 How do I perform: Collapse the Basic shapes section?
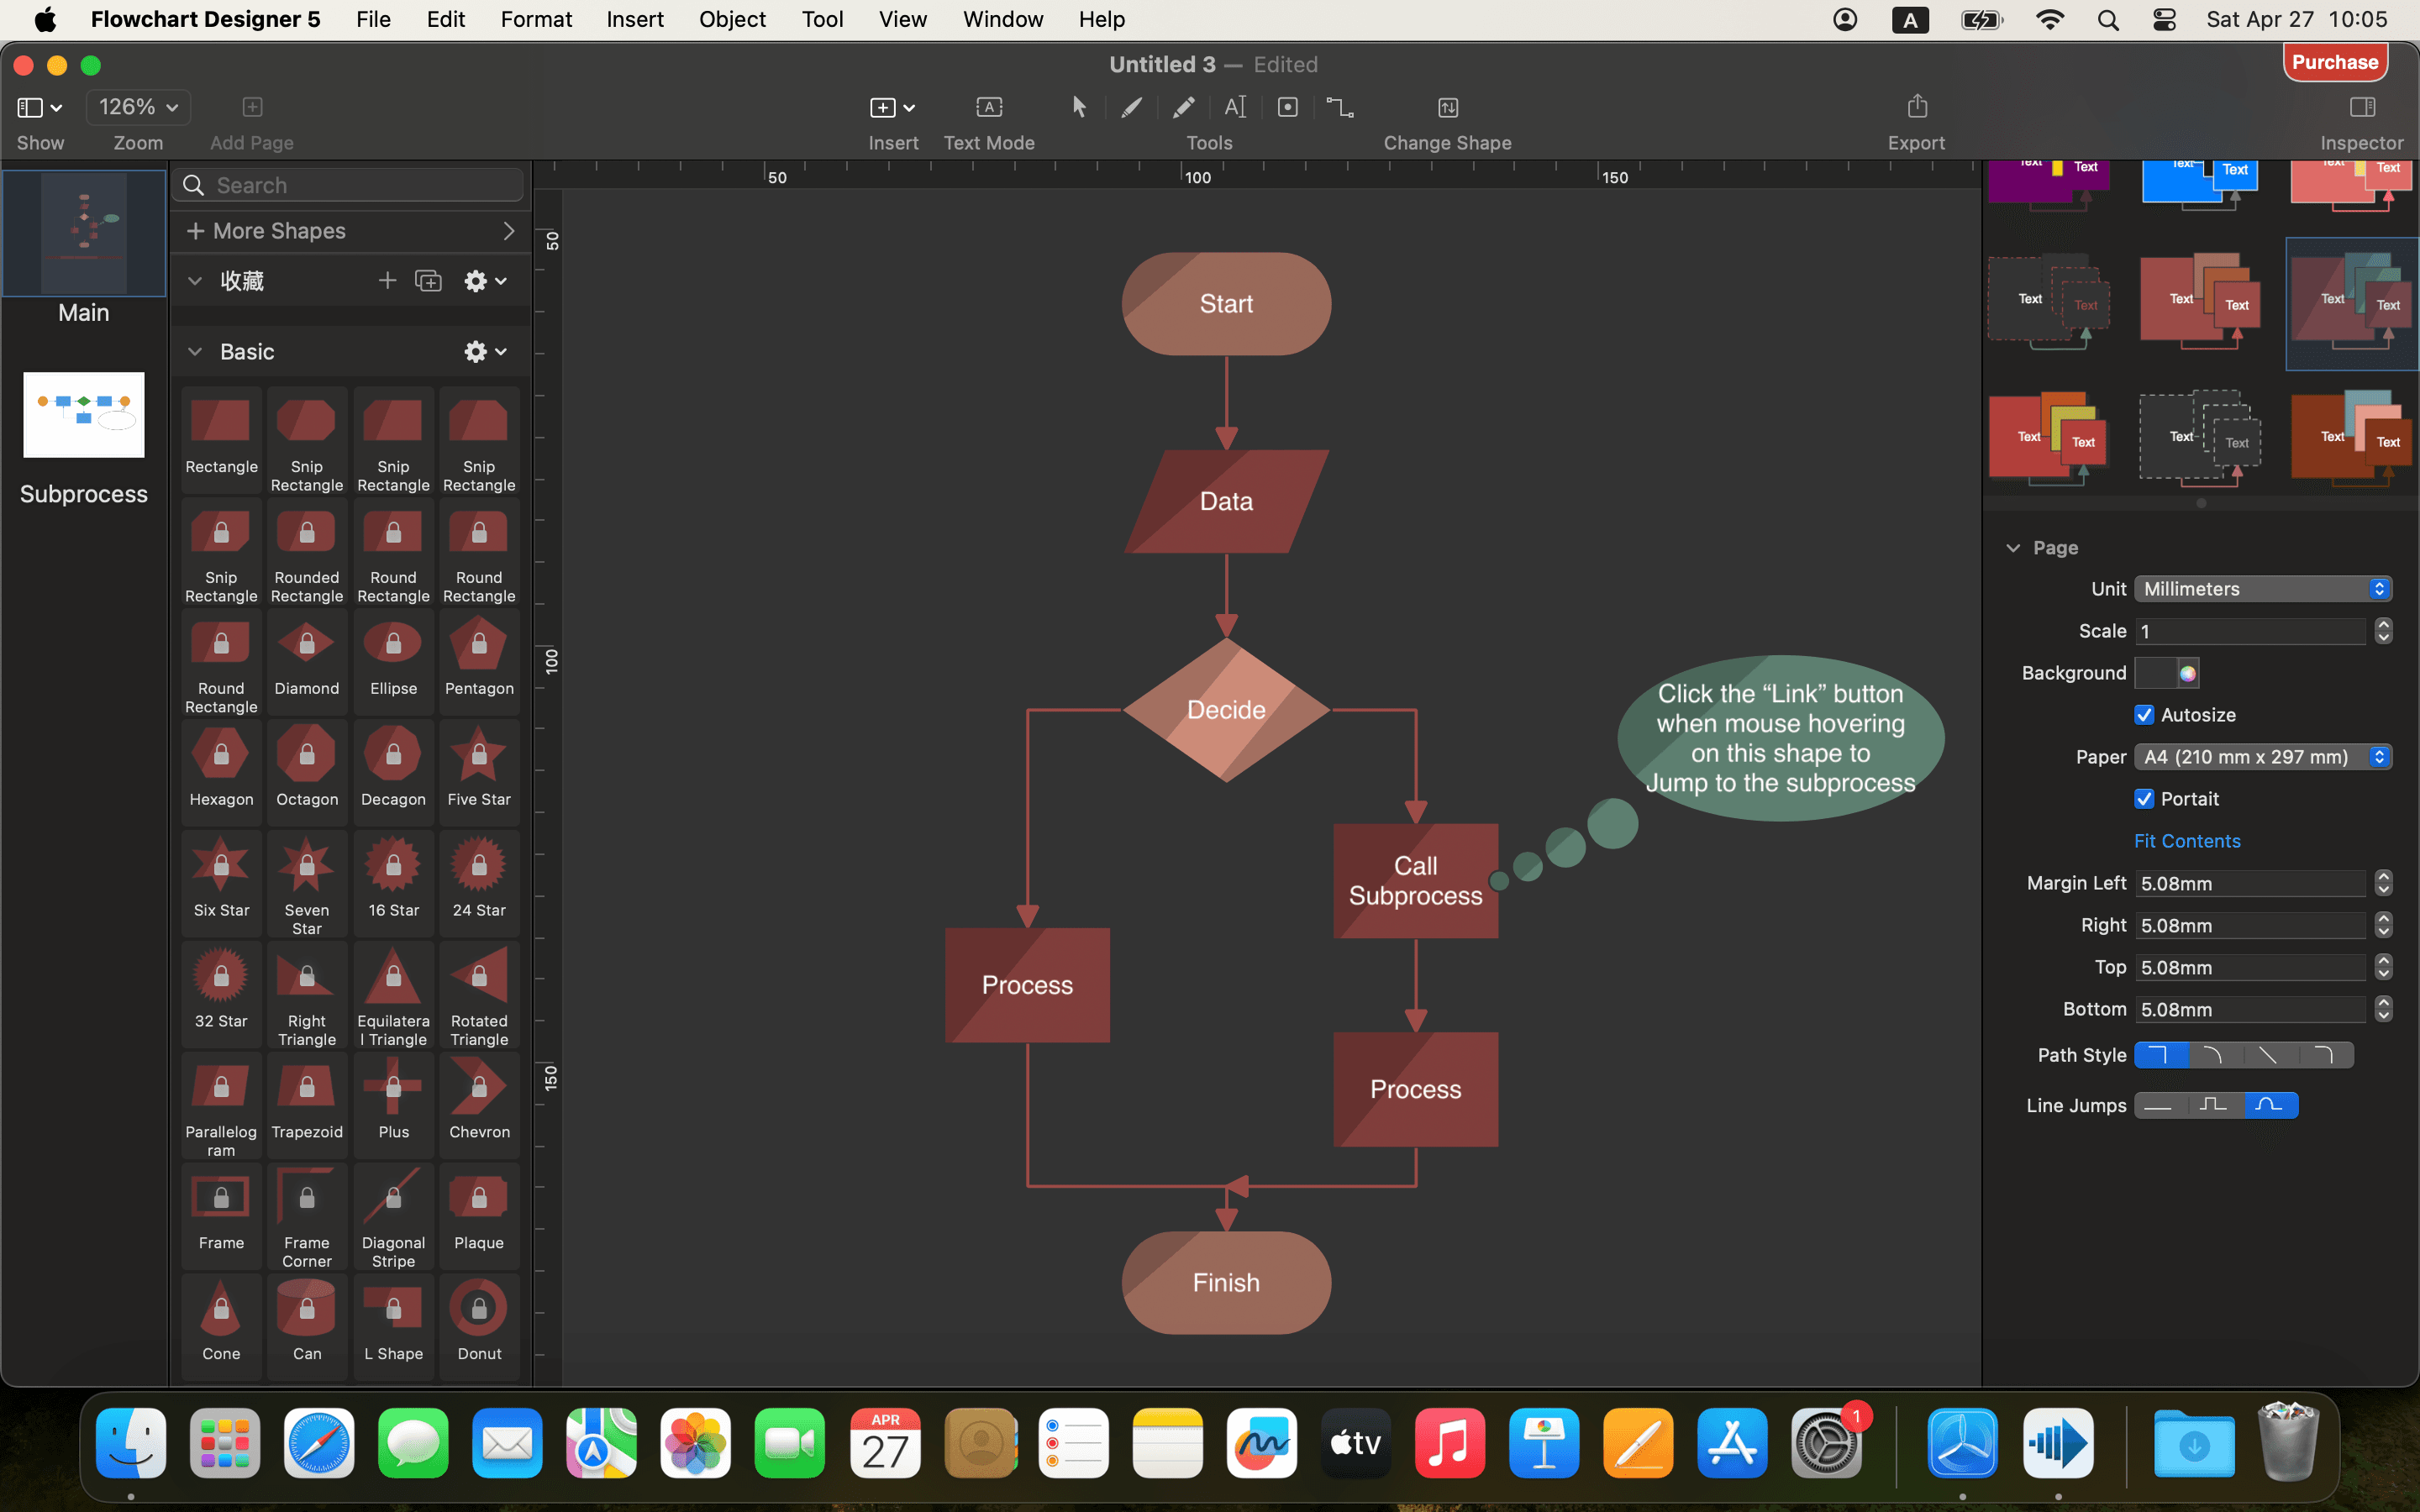[196, 351]
